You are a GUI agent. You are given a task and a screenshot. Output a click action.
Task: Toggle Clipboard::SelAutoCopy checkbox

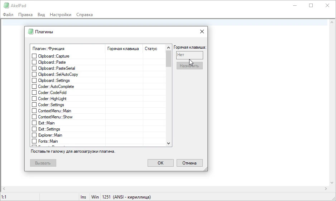[x=34, y=74]
